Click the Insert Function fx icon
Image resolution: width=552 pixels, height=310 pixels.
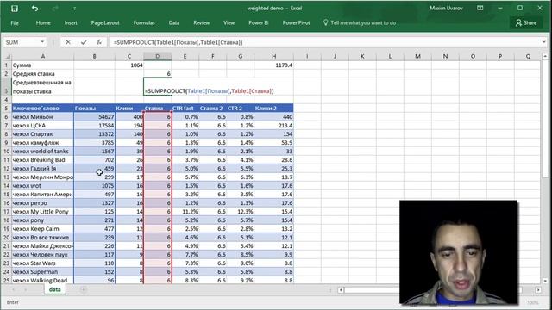pos(99,42)
